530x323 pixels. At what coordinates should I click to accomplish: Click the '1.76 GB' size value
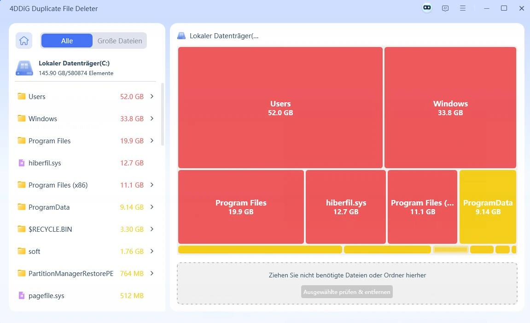pyautogui.click(x=132, y=251)
